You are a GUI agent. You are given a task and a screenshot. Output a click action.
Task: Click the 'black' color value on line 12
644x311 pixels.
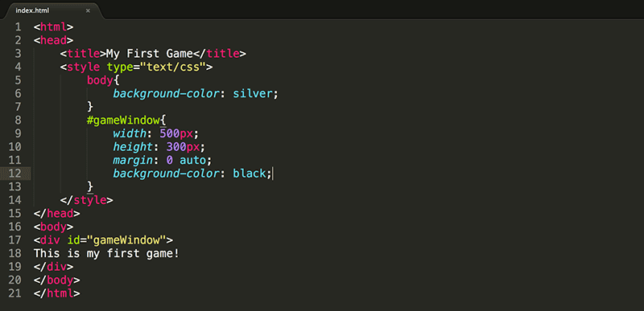(x=249, y=174)
